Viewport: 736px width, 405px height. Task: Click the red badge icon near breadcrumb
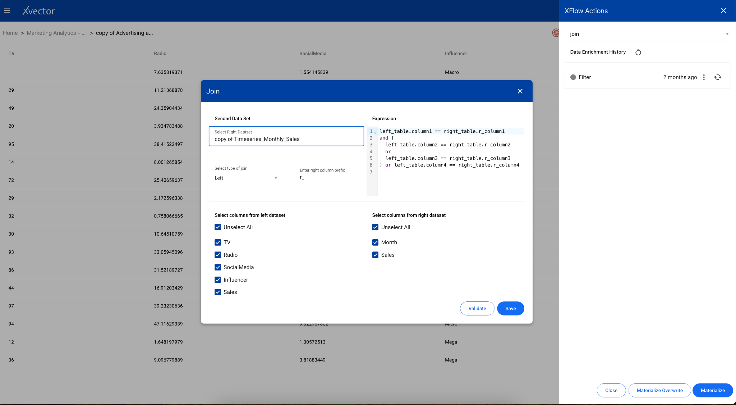(x=556, y=33)
